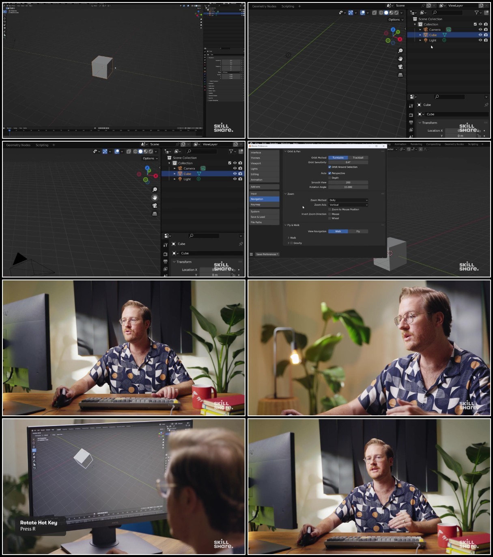This screenshot has width=493, height=557.
Task: Open the Zoom Axis dropdown showing Vertical
Action: tap(348, 205)
